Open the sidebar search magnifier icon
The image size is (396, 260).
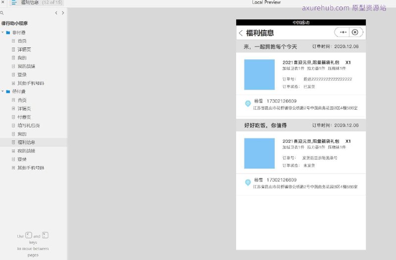coord(2,13)
